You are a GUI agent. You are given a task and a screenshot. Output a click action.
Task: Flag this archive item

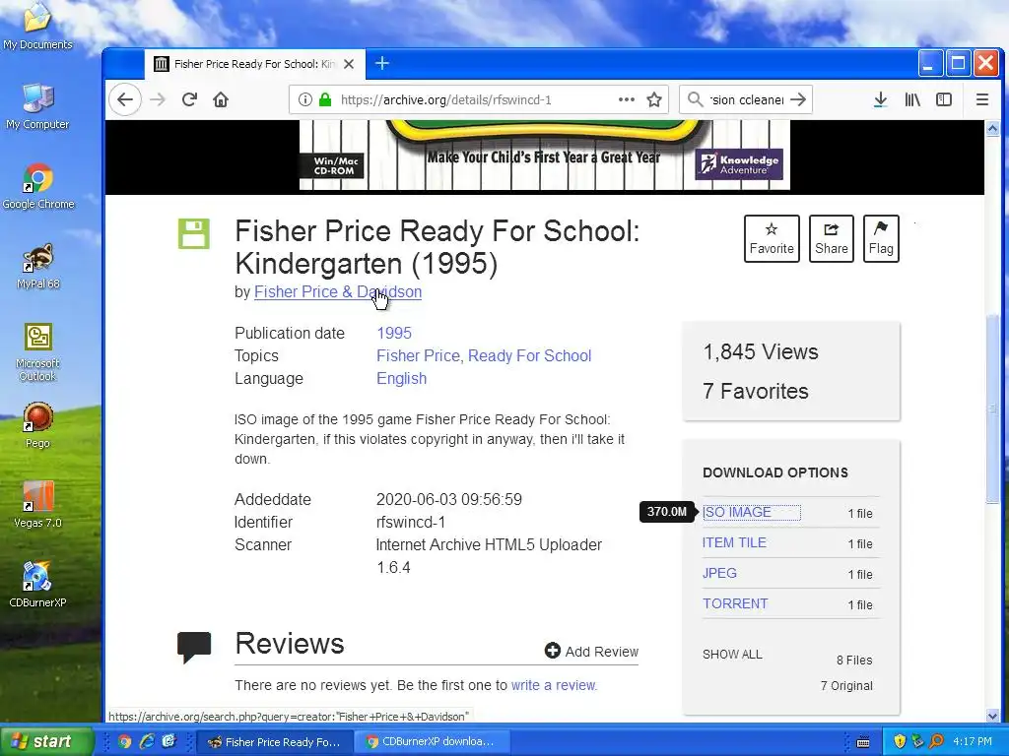pyautogui.click(x=881, y=238)
